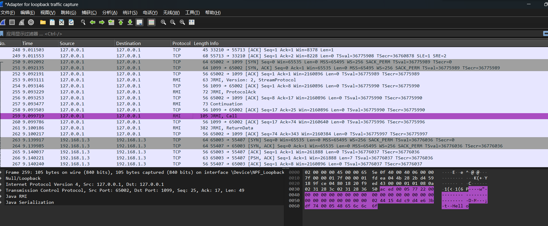This screenshot has height=226, width=548.
Task: Sort by the Destination column header
Action: (143, 43)
